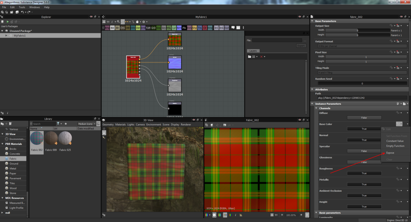Image resolution: width=411 pixels, height=222 pixels.
Task: Collapse the Unsaved Package tree node
Action: tap(2, 31)
